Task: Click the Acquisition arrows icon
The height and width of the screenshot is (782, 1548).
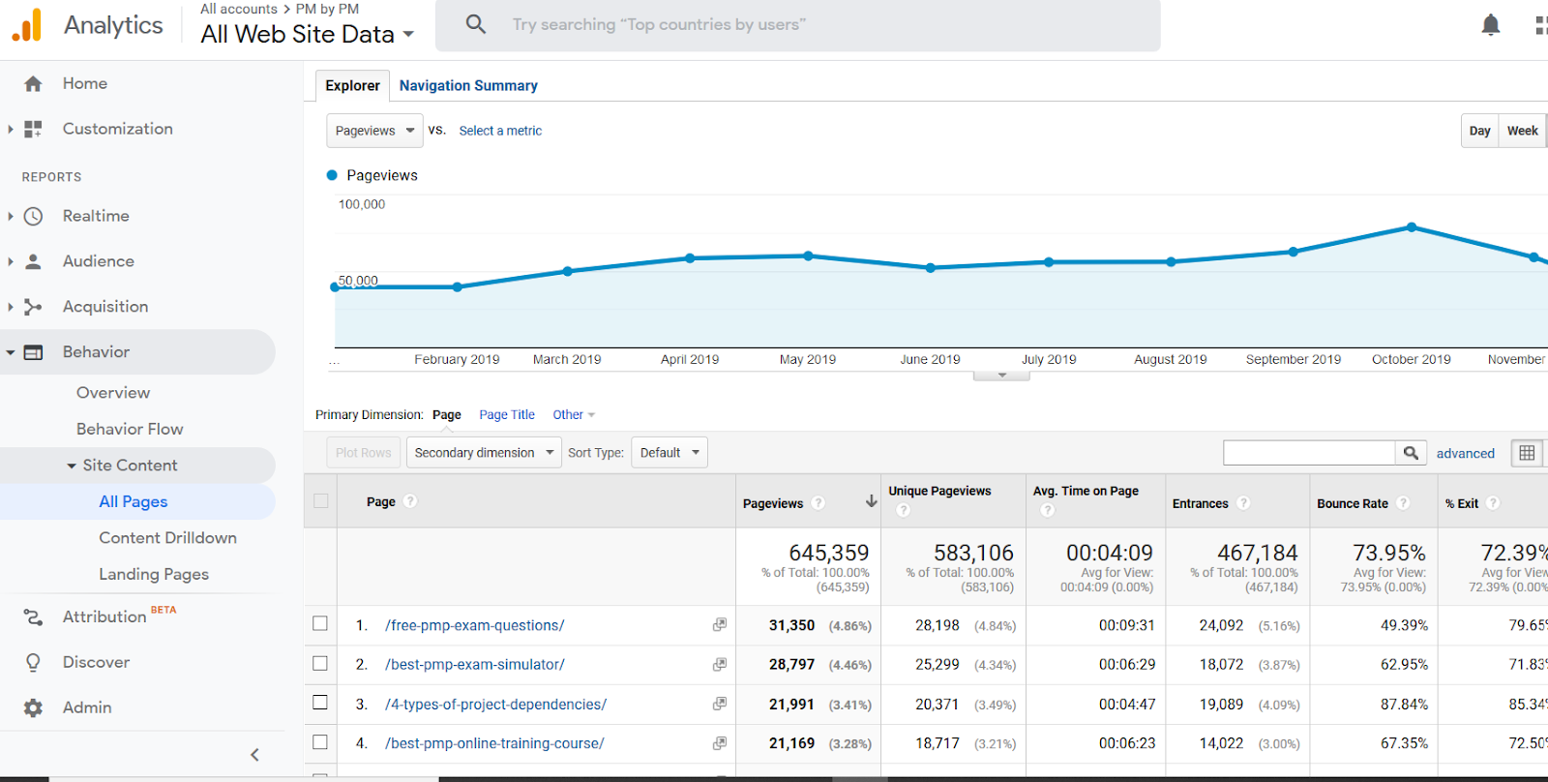Action: click(x=33, y=307)
